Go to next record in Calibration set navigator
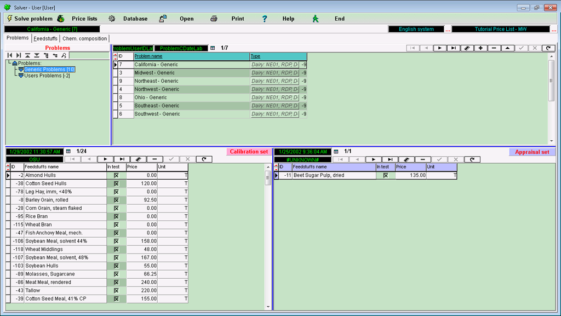 point(105,159)
